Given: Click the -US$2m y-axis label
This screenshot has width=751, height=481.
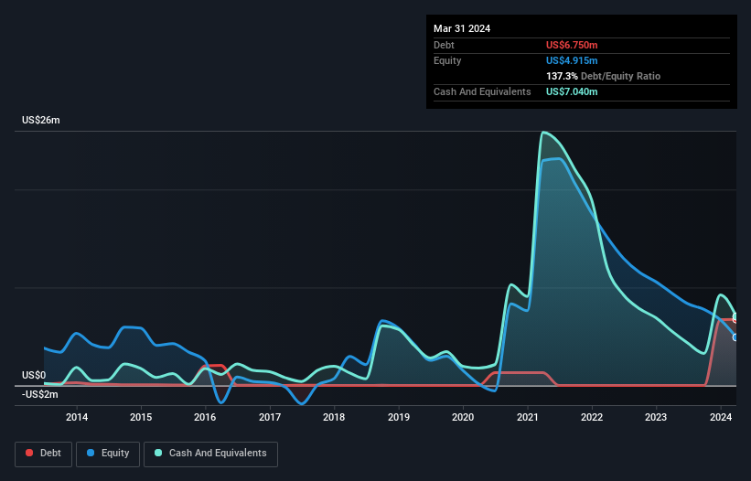Looking at the screenshot, I should (39, 394).
